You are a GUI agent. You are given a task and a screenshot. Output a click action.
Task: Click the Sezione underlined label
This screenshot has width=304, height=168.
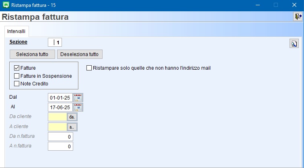(18, 42)
